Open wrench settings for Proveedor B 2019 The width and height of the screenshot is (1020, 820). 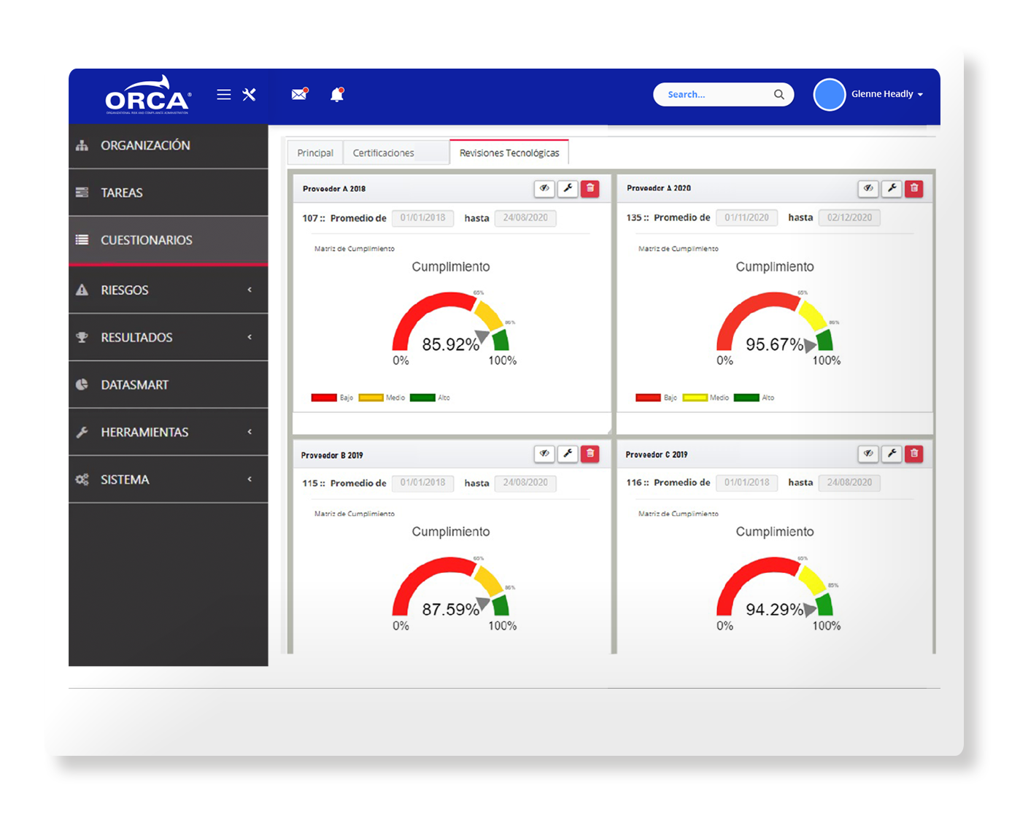[x=567, y=454]
